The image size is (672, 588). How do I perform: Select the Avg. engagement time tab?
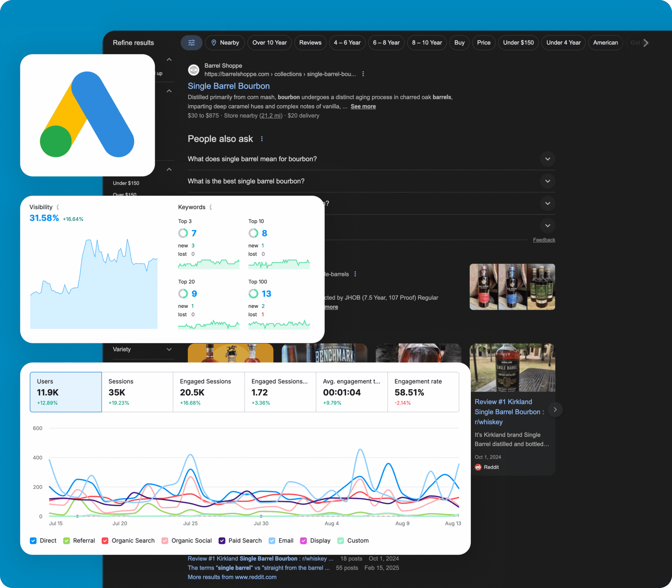click(x=352, y=392)
